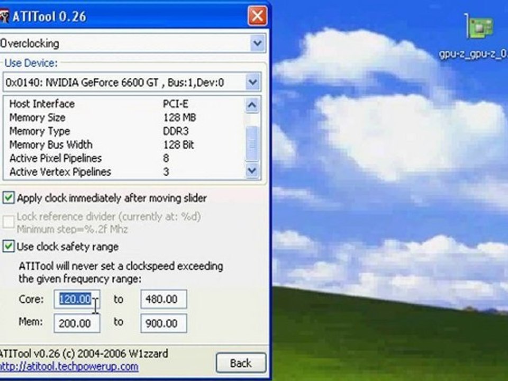Click the device info list scroll down arrow

click(x=252, y=170)
